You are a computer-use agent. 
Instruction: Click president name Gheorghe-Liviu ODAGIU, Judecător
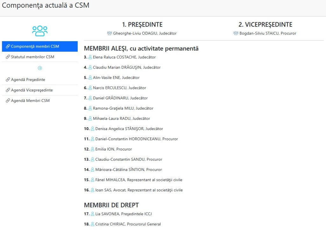pos(145,33)
